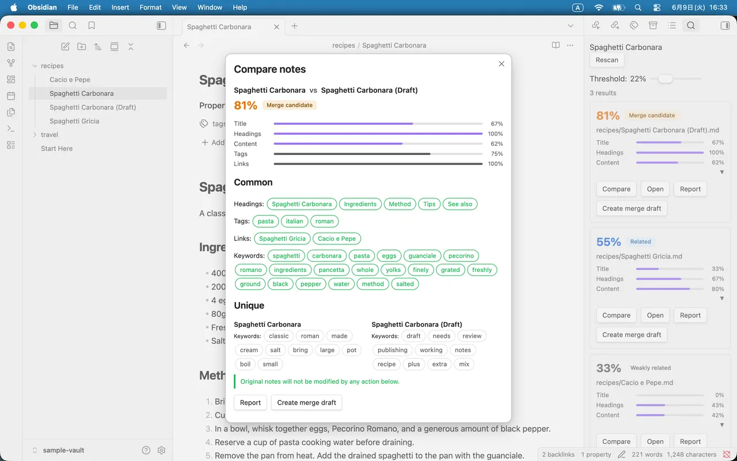
Task: Click the pasta tag chip
Action: click(265, 221)
